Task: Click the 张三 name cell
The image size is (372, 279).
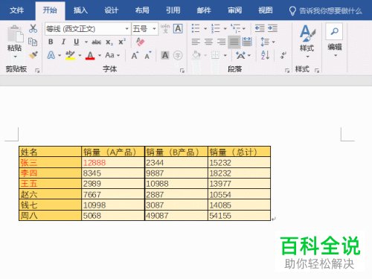Action: (x=51, y=163)
